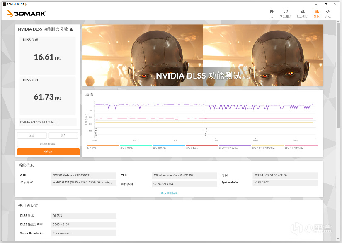Screen dimensions: 342x243
Task: Open the Benchmarks speedometer tab
Action: click(x=286, y=13)
